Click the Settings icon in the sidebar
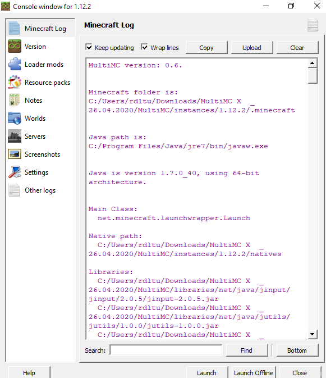This screenshot has height=378, width=326. 15,172
